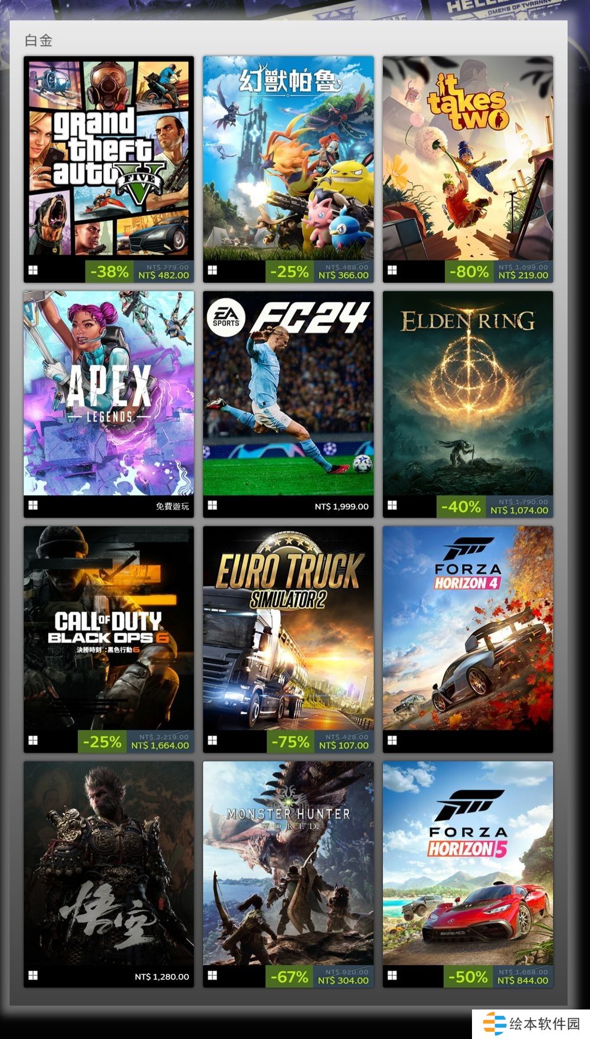Open the Apex Legends game cover
This screenshot has width=590, height=1039.
[x=109, y=393]
